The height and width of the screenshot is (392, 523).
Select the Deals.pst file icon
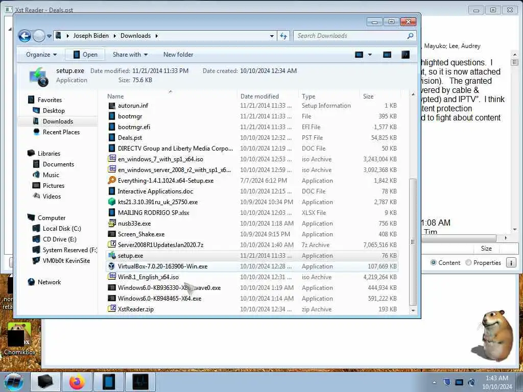tap(112, 138)
